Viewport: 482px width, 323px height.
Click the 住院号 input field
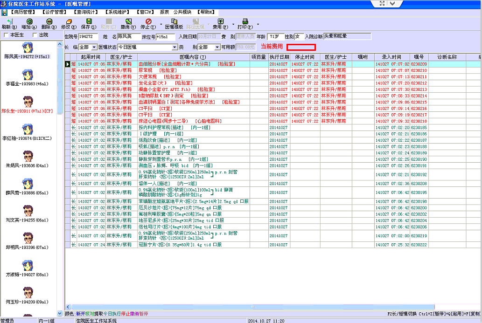[88, 36]
